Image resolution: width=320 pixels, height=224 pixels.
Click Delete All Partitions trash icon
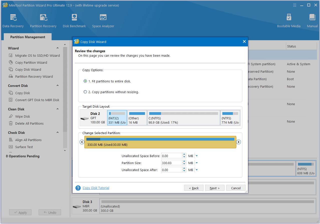(11, 123)
